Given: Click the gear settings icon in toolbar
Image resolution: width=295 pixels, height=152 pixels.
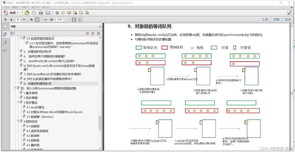Looking at the screenshot, I should coord(57,13).
